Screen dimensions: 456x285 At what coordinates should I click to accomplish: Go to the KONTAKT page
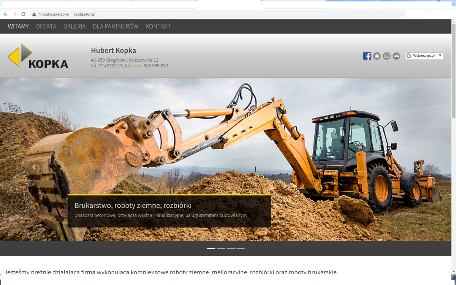click(x=158, y=26)
